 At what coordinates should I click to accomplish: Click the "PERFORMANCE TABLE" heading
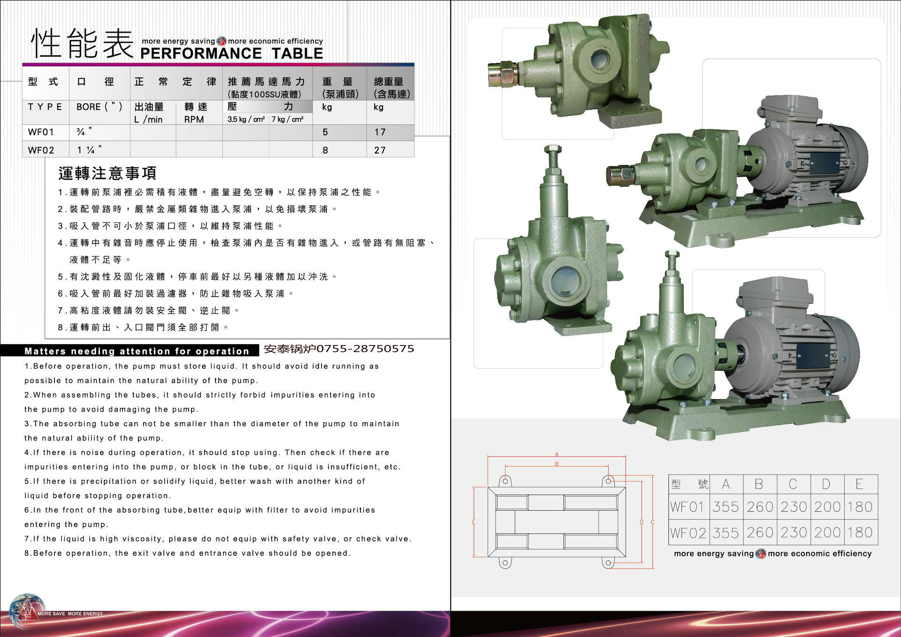[x=232, y=54]
